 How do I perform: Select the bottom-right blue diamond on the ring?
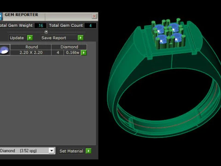[177, 37]
